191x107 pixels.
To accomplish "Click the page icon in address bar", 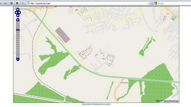I will (28, 3).
